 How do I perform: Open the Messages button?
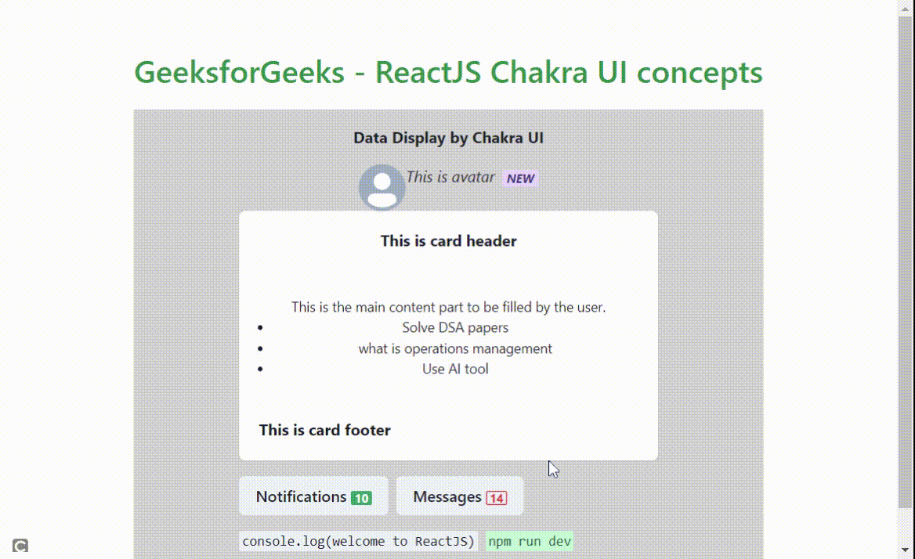point(460,496)
